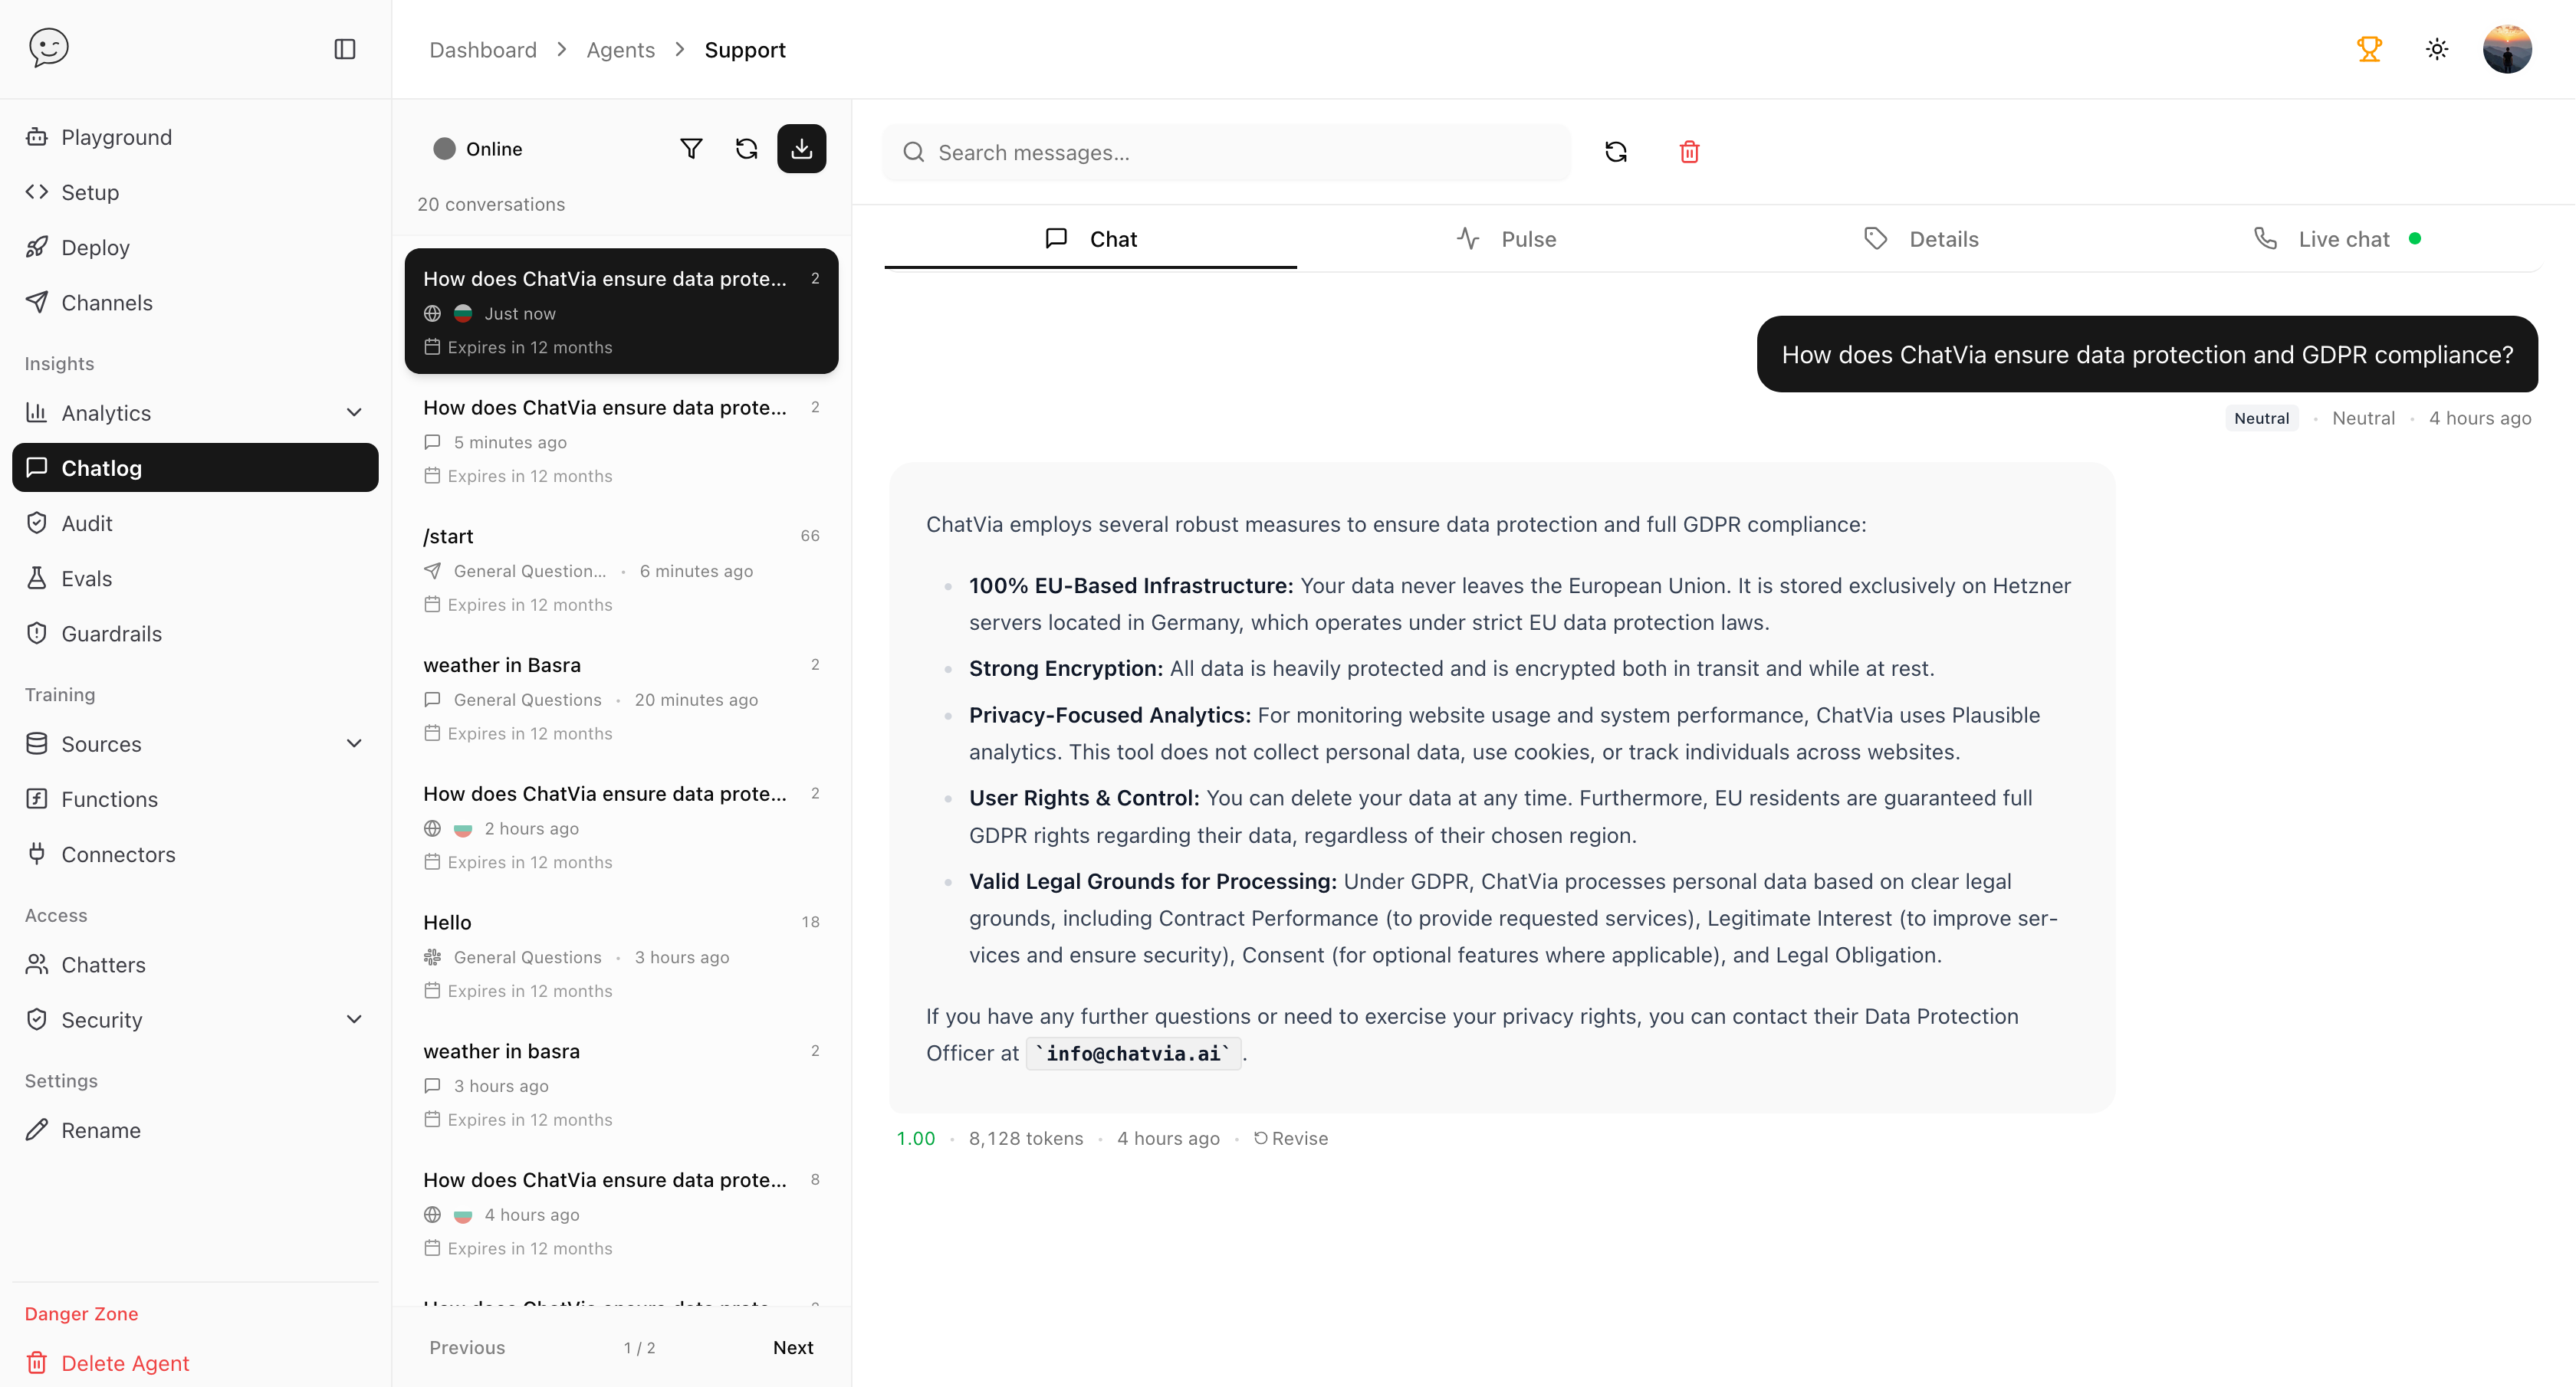Screen dimensions: 2576x1387
Task: Click the search magnifier icon
Action: point(913,152)
